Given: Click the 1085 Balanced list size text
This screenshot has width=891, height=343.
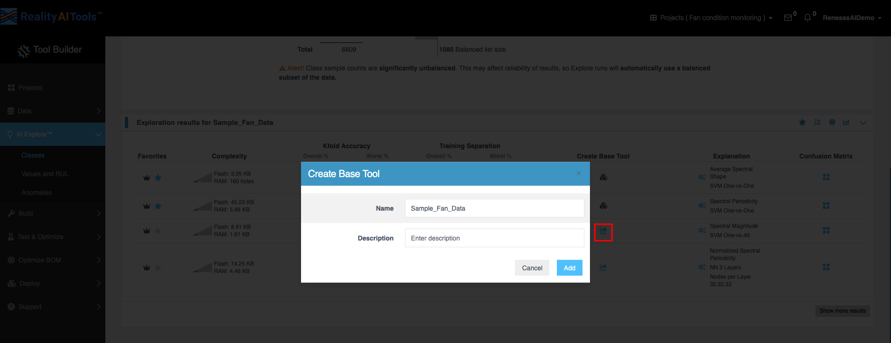Looking at the screenshot, I should pos(472,49).
